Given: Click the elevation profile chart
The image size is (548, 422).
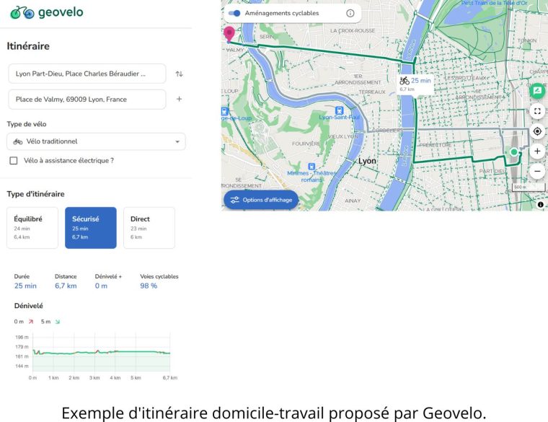Looking at the screenshot, I should pos(101,353).
